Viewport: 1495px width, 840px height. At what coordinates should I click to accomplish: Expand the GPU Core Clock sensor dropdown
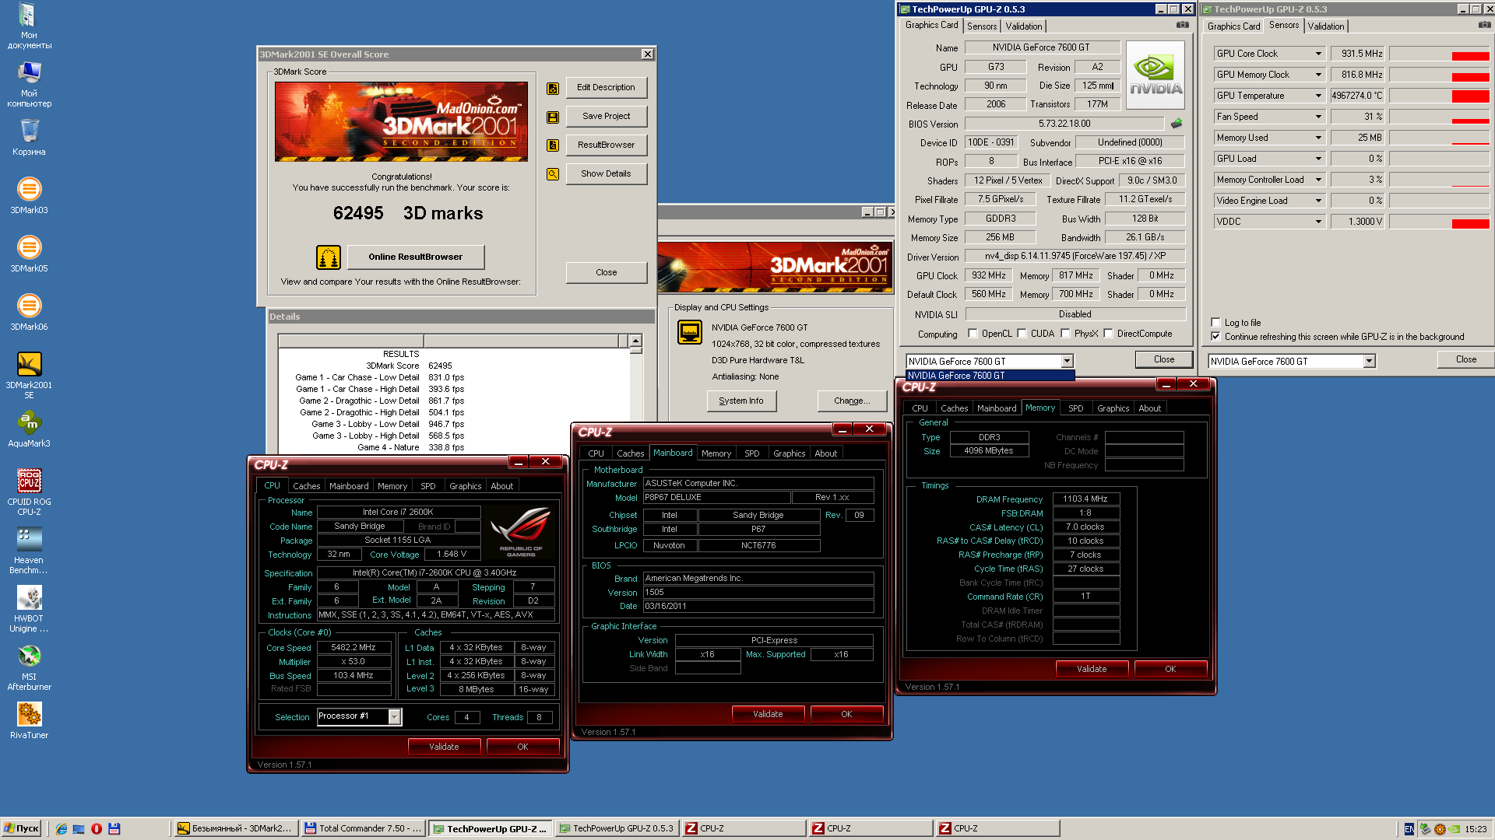point(1318,54)
